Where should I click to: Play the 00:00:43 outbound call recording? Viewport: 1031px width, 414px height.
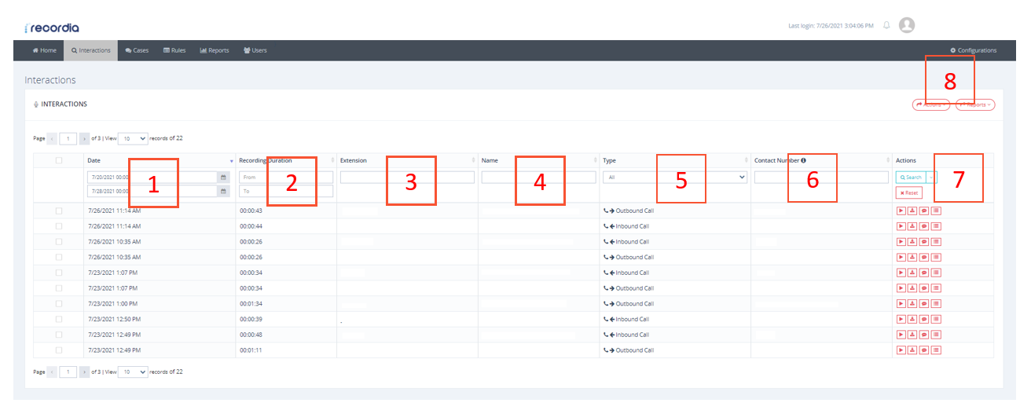(901, 211)
